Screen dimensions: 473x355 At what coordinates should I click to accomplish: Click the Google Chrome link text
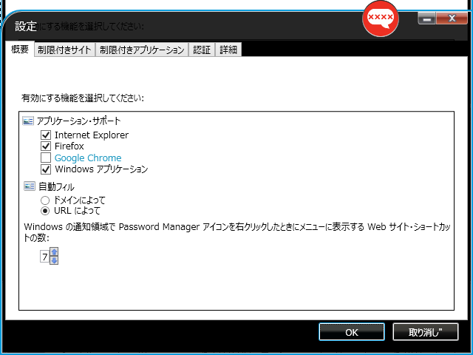88,158
